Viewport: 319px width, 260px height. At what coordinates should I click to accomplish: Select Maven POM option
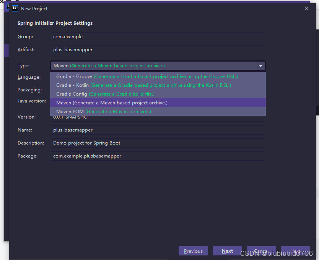click(158, 112)
